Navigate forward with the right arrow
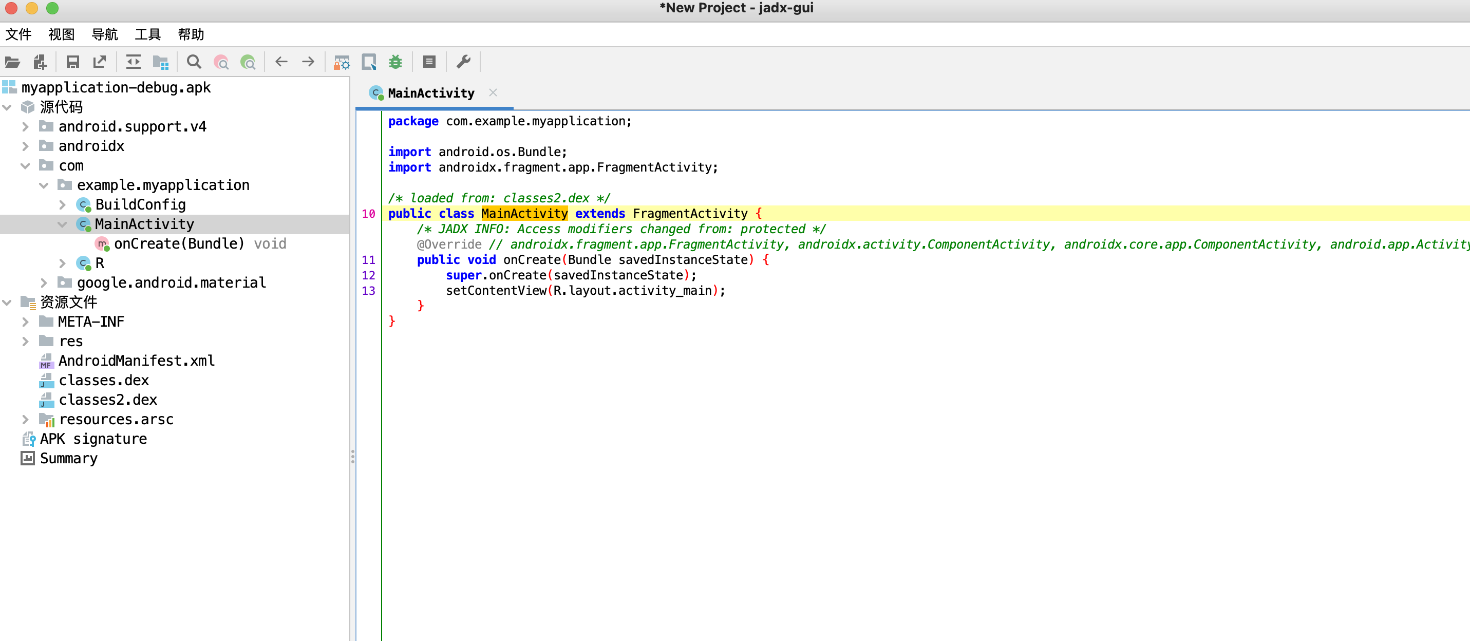Image resolution: width=1470 pixels, height=641 pixels. [x=308, y=62]
